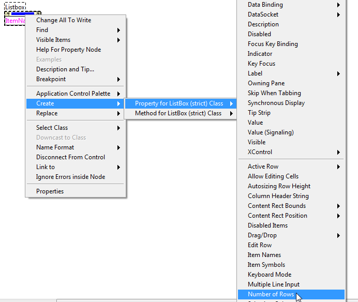Choose the Tip Strip property
Viewport: 358px width, 302px height.
291,113
